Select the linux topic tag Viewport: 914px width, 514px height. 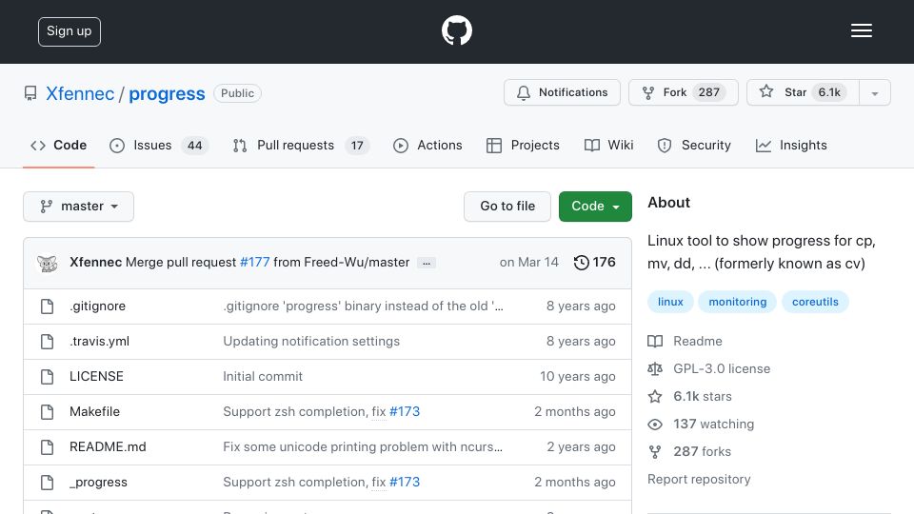click(x=670, y=302)
